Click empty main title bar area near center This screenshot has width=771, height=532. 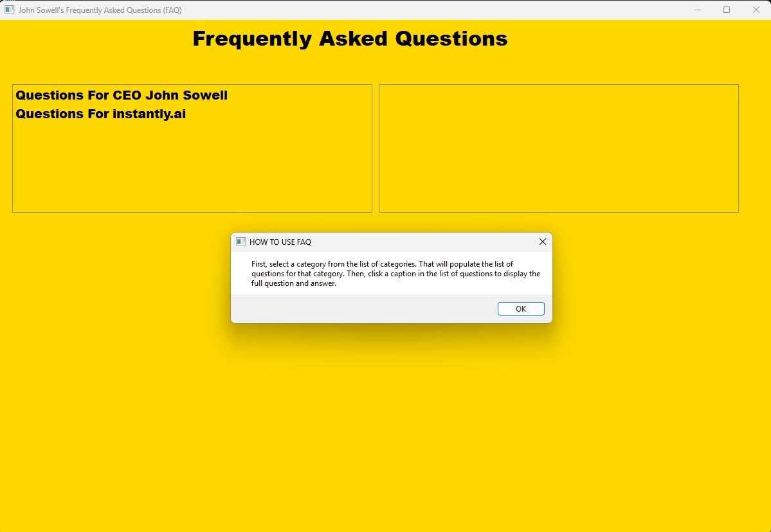click(418, 10)
